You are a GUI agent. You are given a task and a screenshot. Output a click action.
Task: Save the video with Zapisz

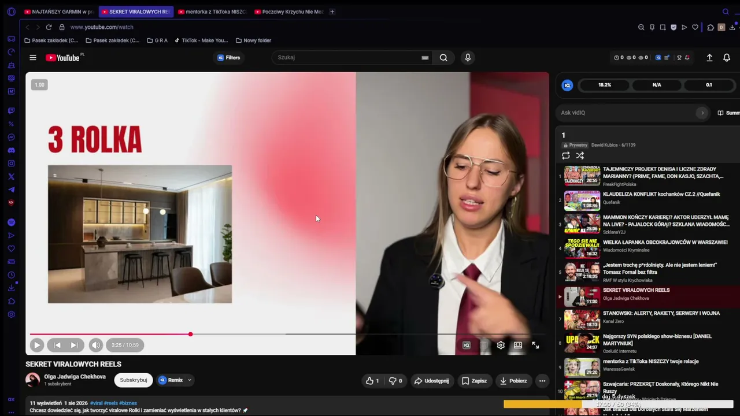474,381
